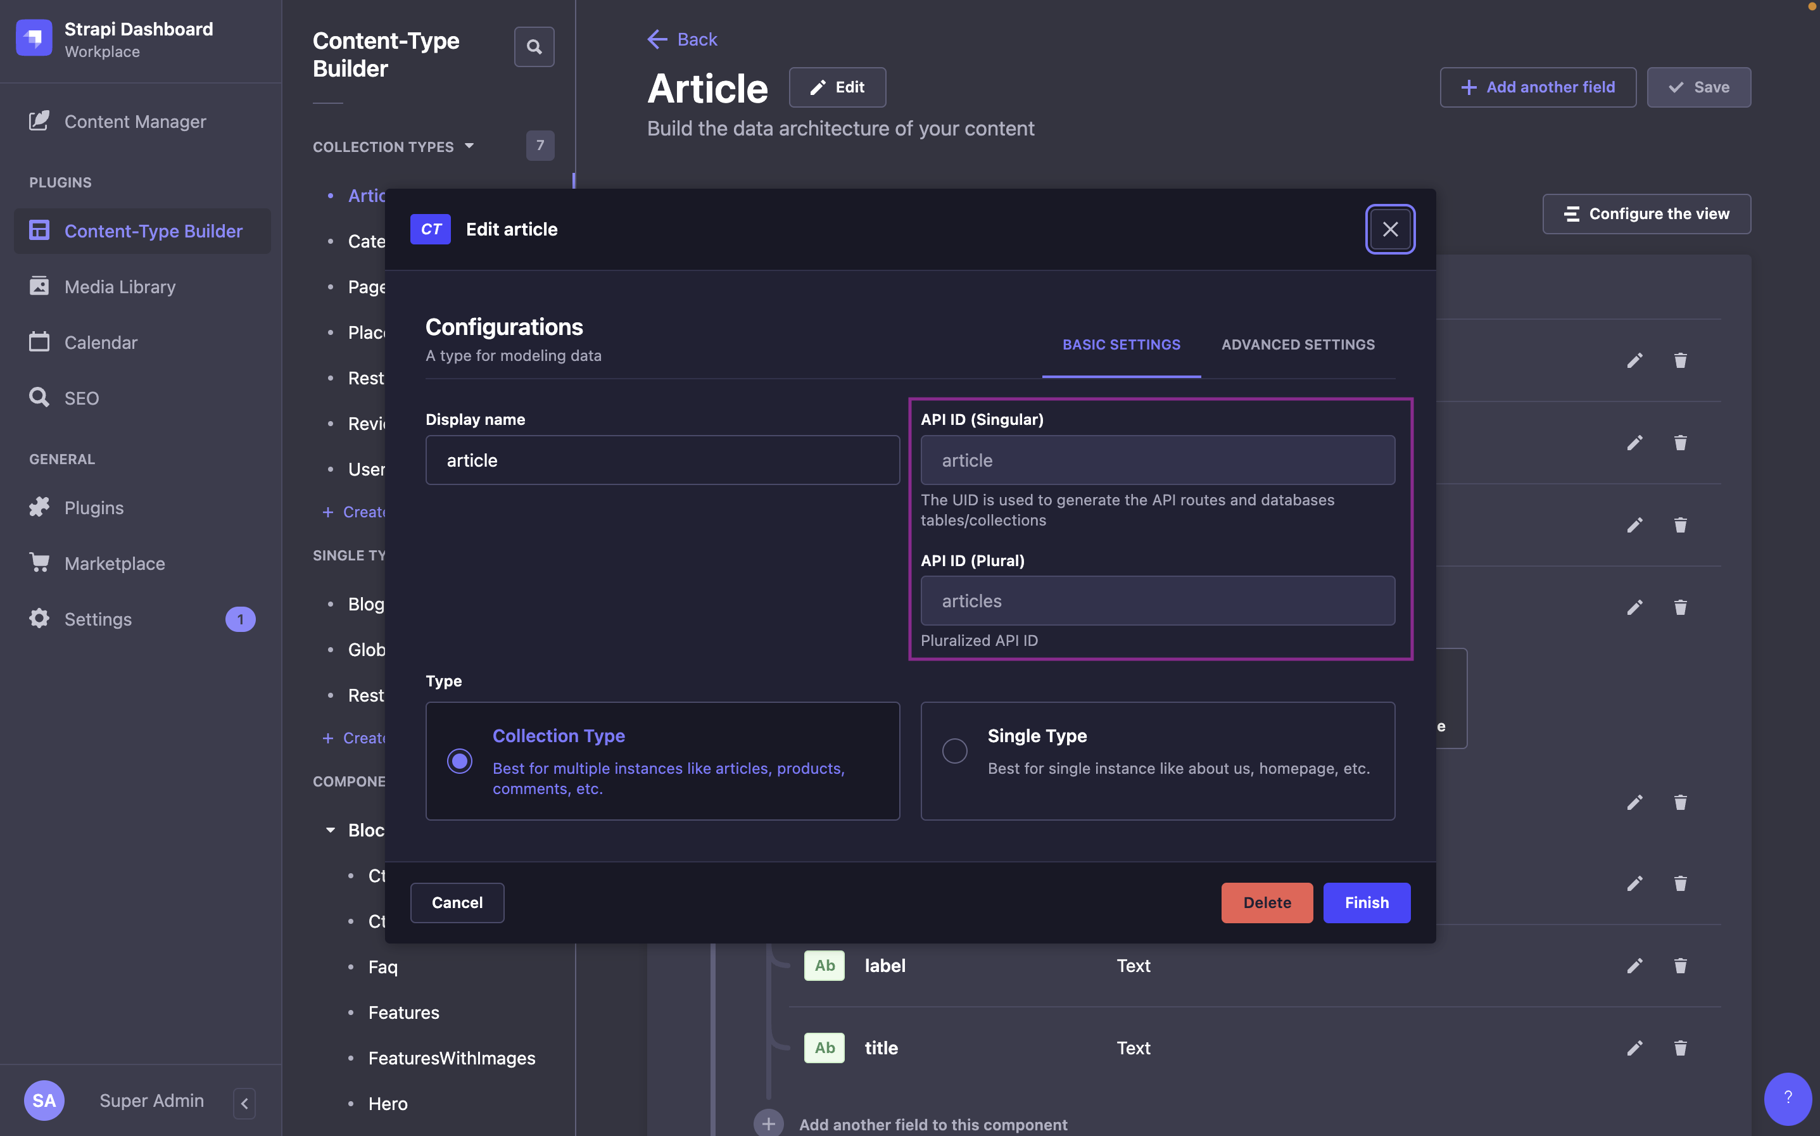This screenshot has width=1820, height=1136.
Task: Edit the title field via pencil icon
Action: [1635, 1048]
